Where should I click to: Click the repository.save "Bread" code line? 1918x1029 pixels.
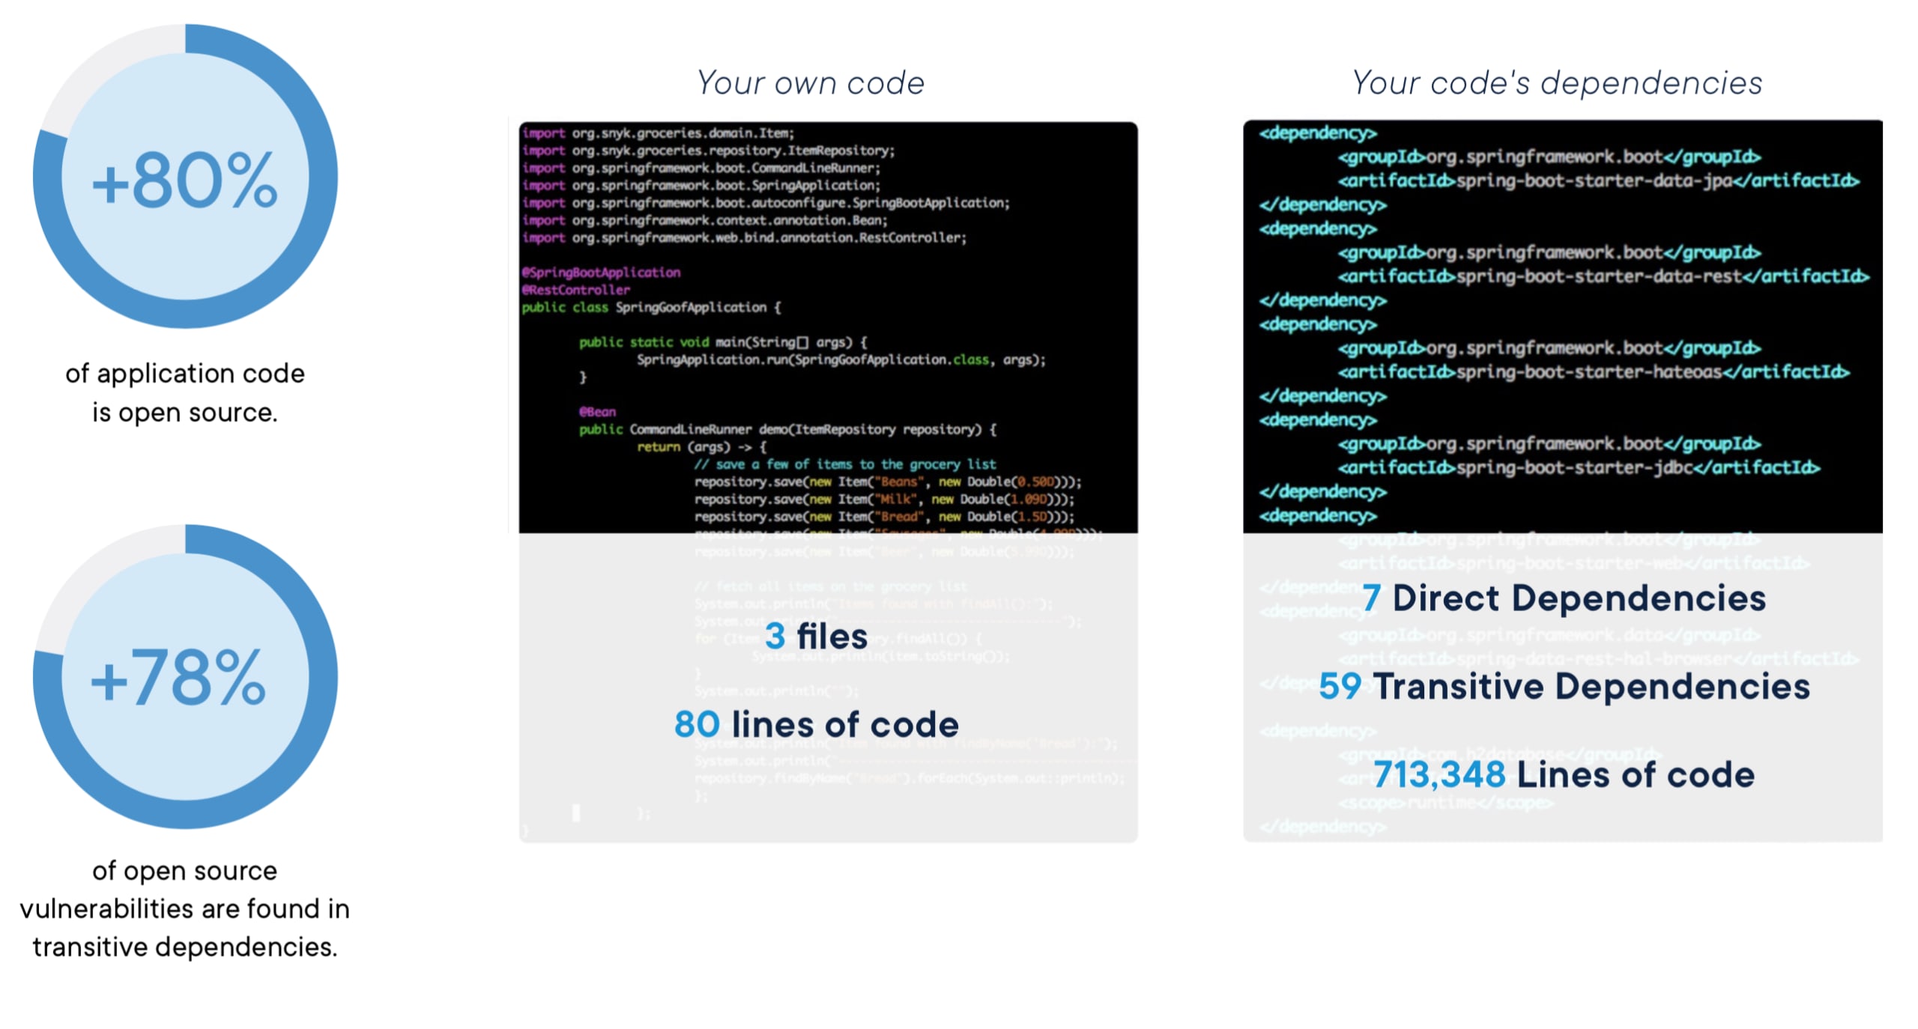point(884,516)
